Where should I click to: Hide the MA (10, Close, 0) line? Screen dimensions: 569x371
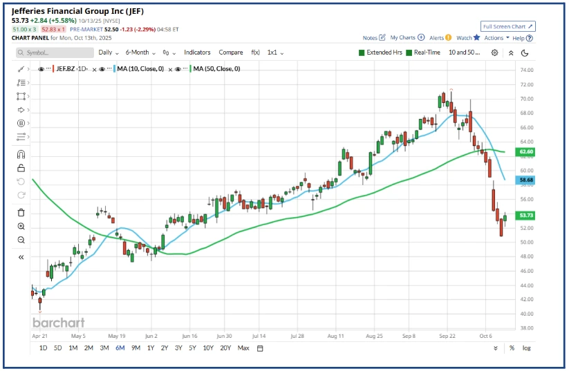[102, 69]
